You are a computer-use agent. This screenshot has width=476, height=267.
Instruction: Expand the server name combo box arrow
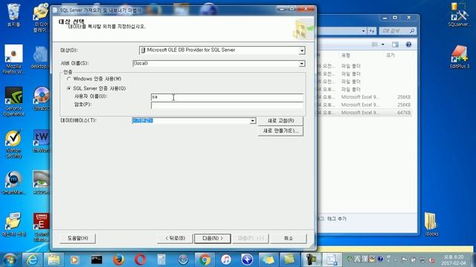[301, 64]
